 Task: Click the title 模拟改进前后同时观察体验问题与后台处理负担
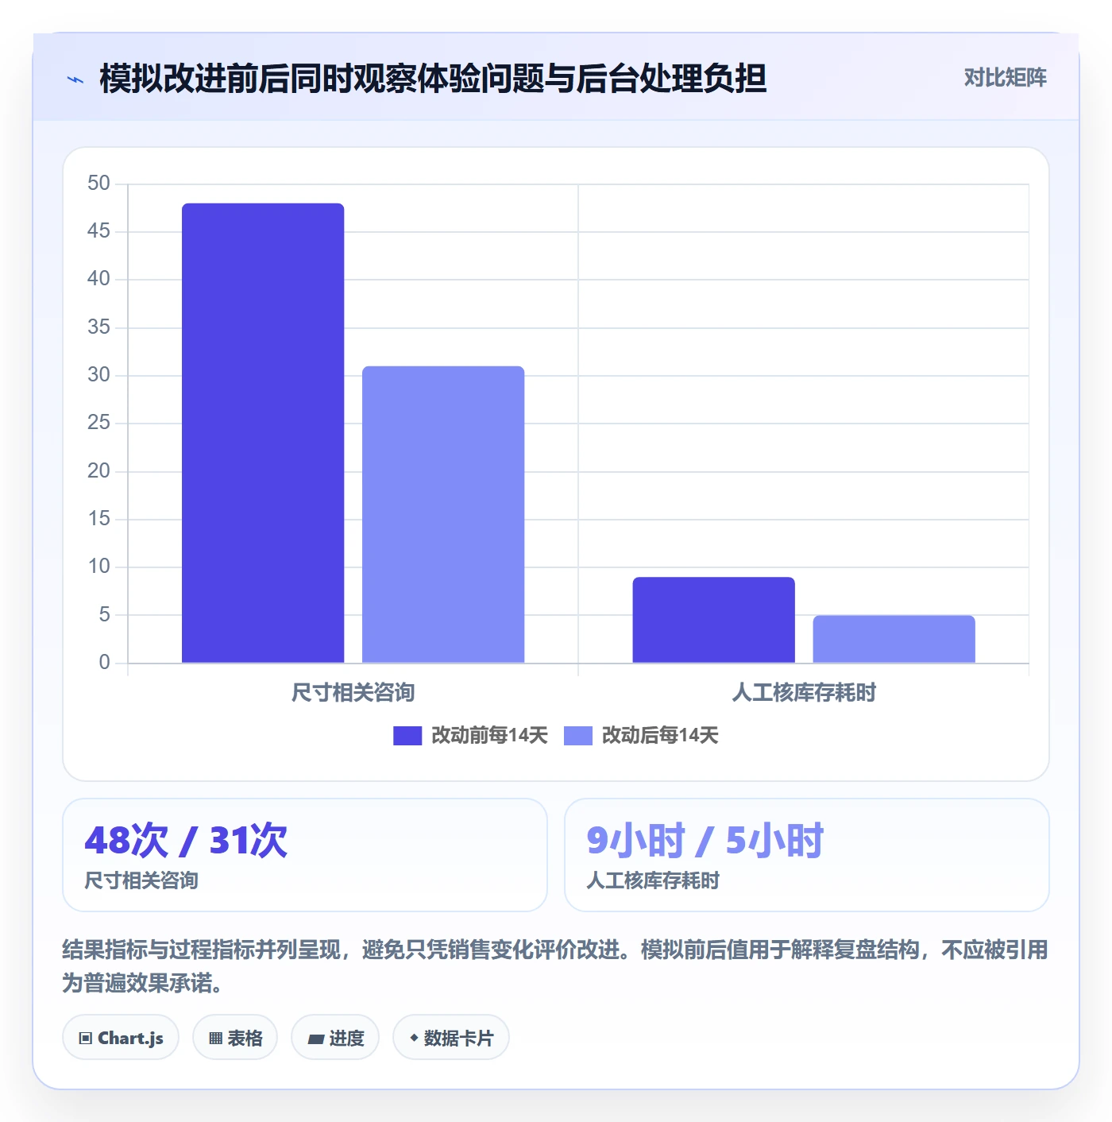(x=433, y=79)
